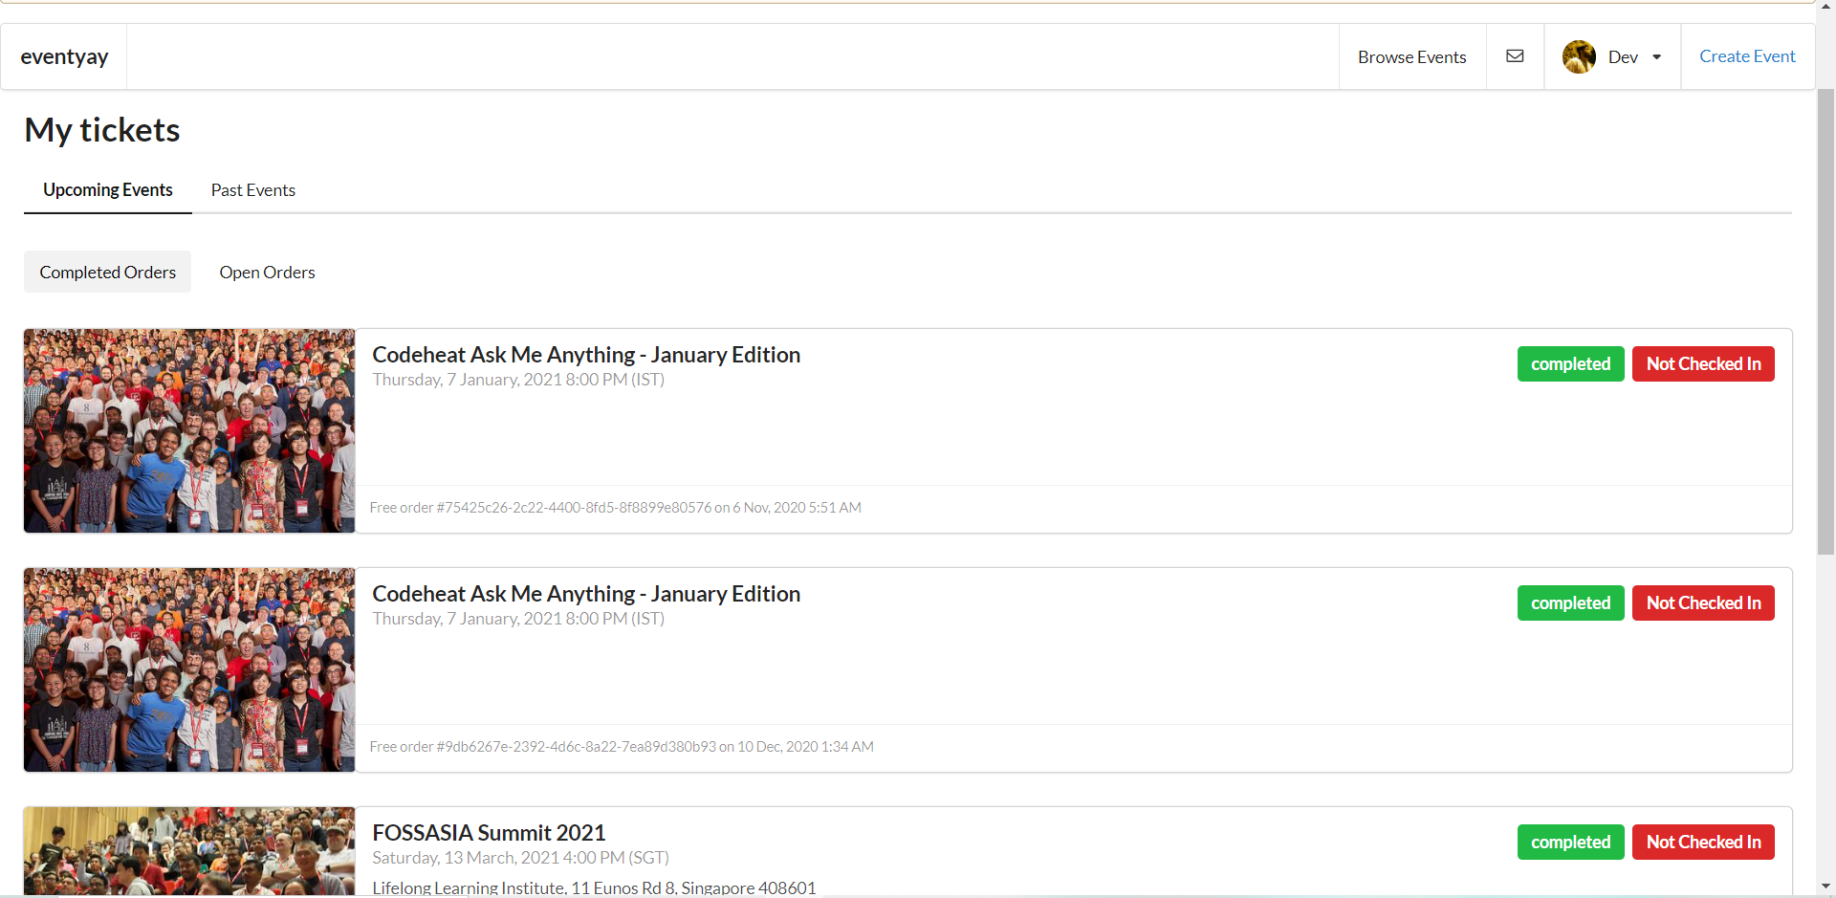Select the Open Orders filter
Image resolution: width=1836 pixels, height=898 pixels.
267,272
